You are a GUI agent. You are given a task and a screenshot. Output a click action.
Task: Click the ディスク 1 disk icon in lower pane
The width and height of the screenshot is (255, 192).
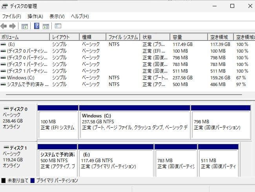[x=6, y=147]
